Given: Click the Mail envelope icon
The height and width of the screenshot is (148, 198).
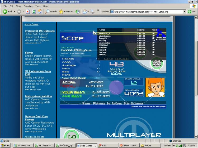Looking at the screenshot, I should tap(85, 12).
